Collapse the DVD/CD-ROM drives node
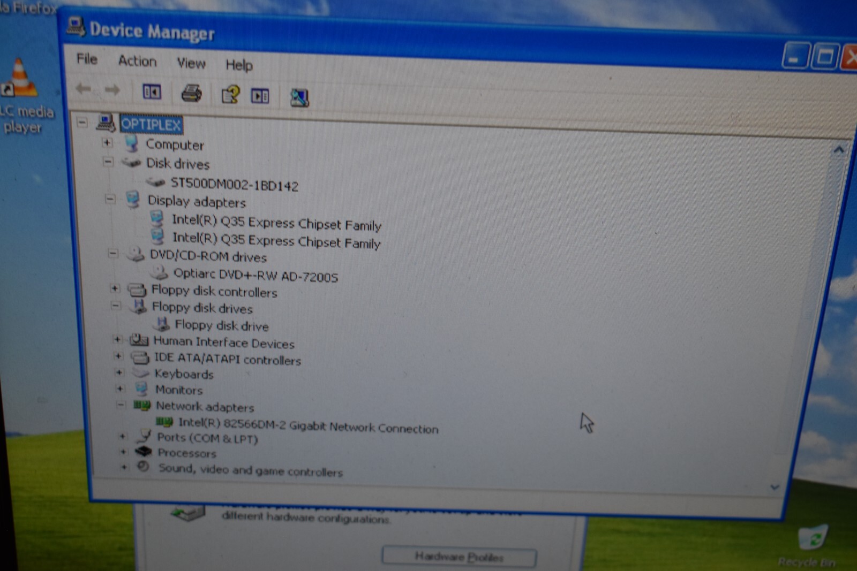Viewport: 857px width, 571px height. click(x=112, y=253)
